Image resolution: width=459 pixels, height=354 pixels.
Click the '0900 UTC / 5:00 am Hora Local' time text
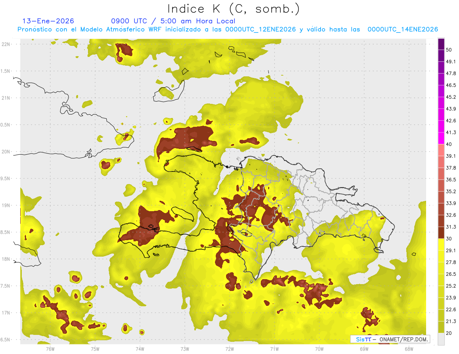[x=173, y=21]
